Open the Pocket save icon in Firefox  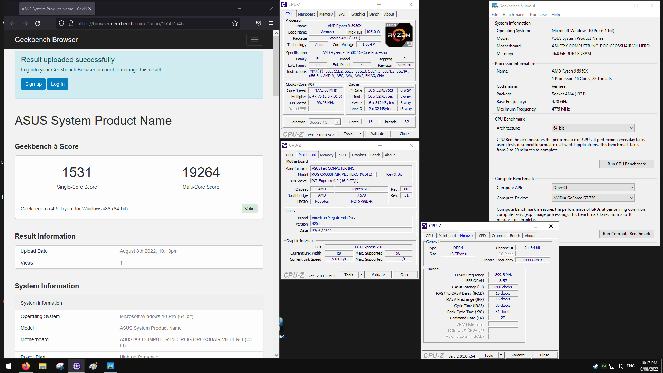point(259,23)
